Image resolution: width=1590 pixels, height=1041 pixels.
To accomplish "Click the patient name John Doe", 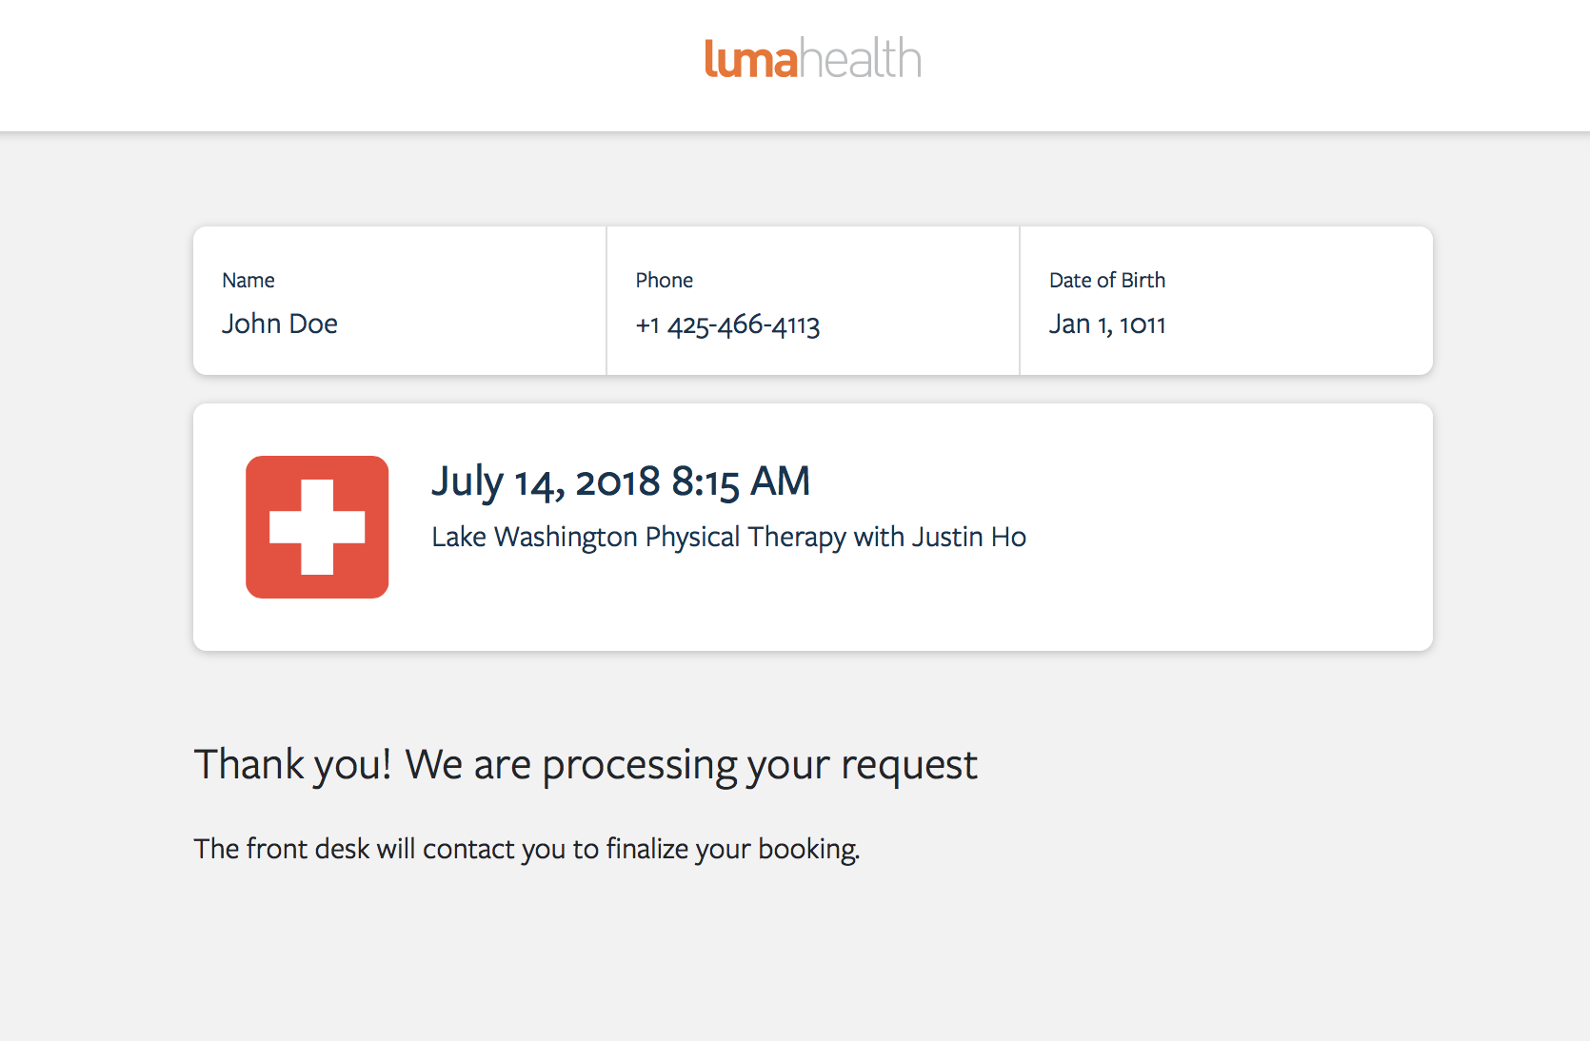I will [280, 324].
